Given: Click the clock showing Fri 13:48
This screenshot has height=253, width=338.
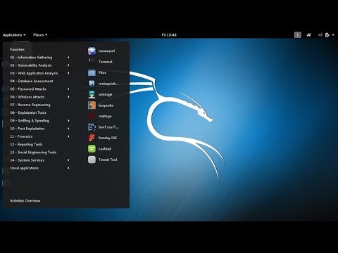Looking at the screenshot, I should pos(169,35).
